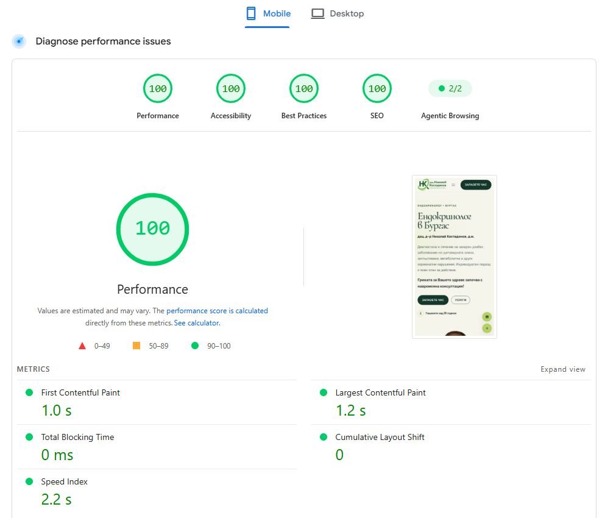Click the Total Blocking Time label
Screen dimensions: 605x518
[77, 437]
